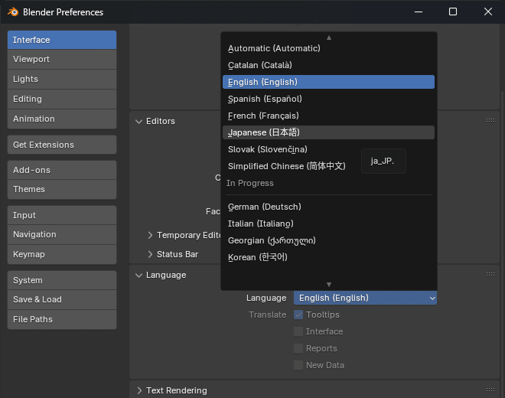Open Animation preferences
This screenshot has height=398, width=505.
[x=62, y=119]
